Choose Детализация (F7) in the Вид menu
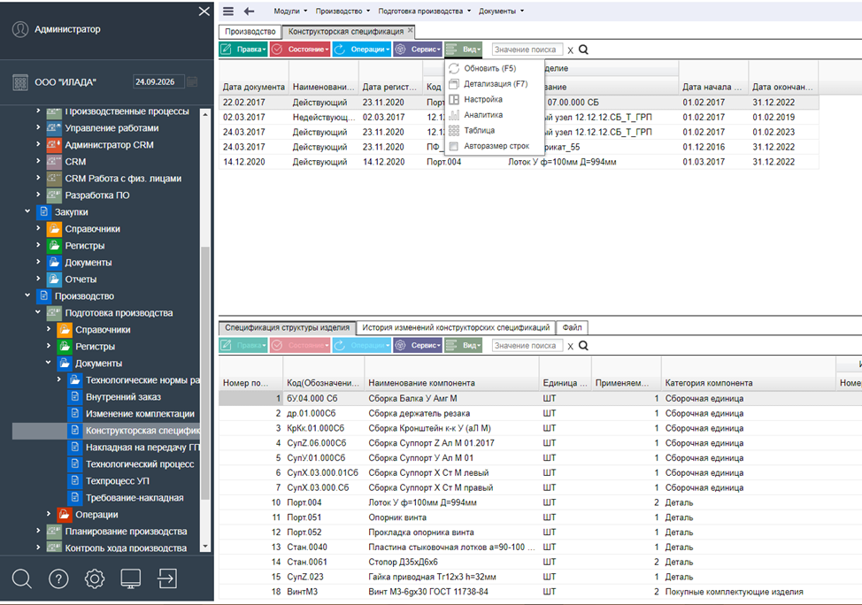This screenshot has height=605, width=862. [x=496, y=83]
